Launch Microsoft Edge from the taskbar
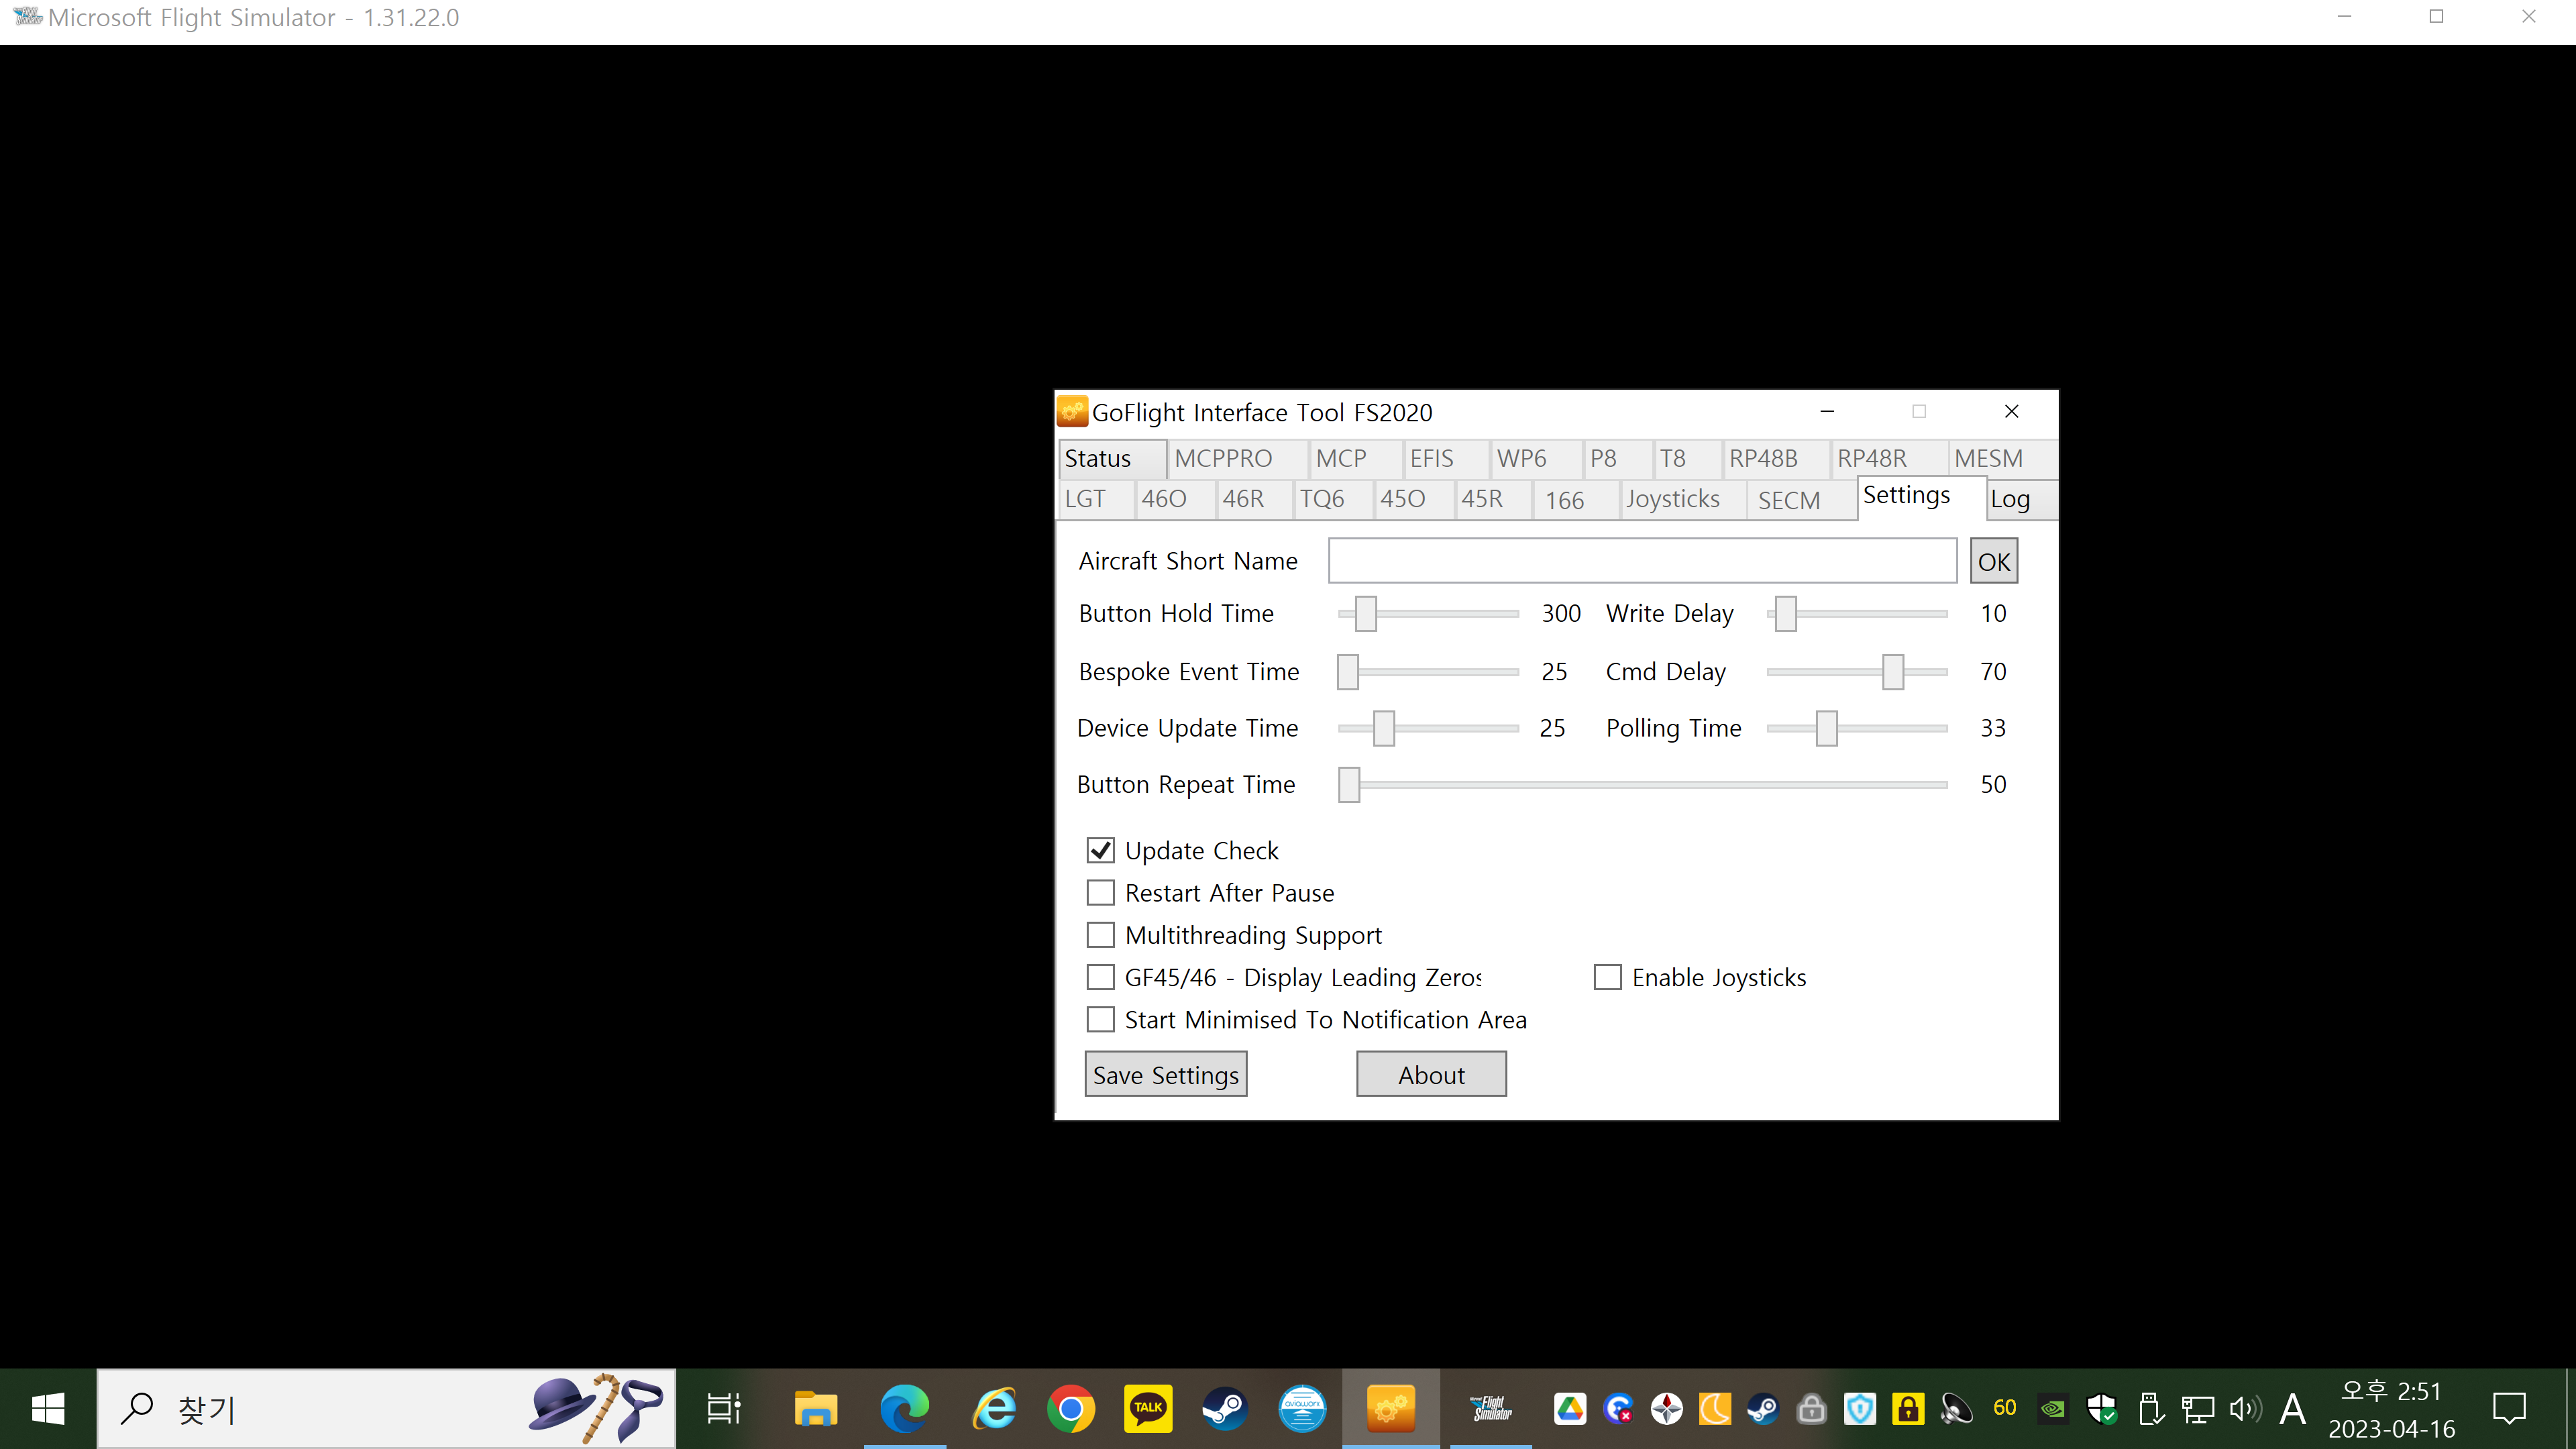This screenshot has width=2576, height=1449. click(904, 1409)
